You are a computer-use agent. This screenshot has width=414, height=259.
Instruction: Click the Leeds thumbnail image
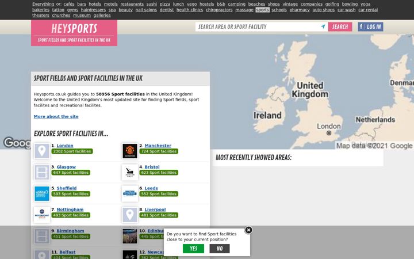pyautogui.click(x=130, y=193)
